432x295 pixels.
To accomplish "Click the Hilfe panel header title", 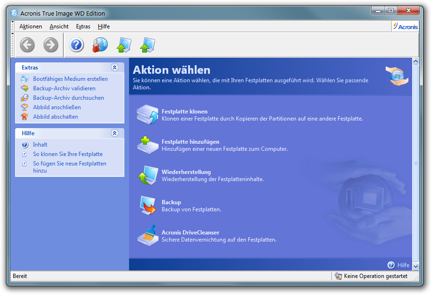I will [x=28, y=133].
